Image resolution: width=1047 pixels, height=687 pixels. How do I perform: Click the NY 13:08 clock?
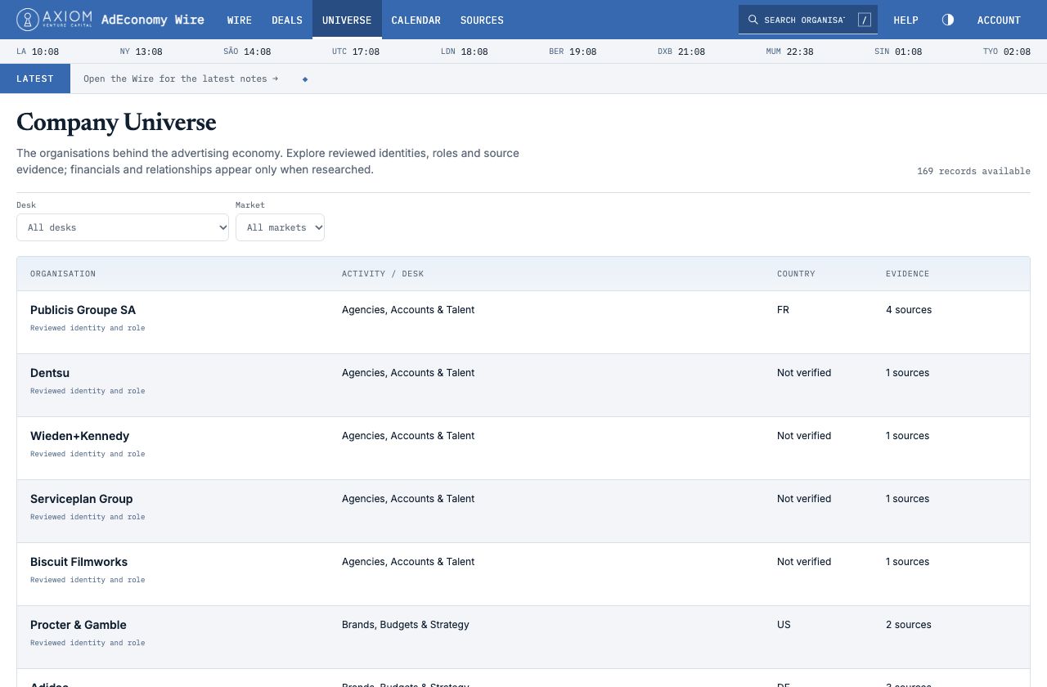[141, 52]
